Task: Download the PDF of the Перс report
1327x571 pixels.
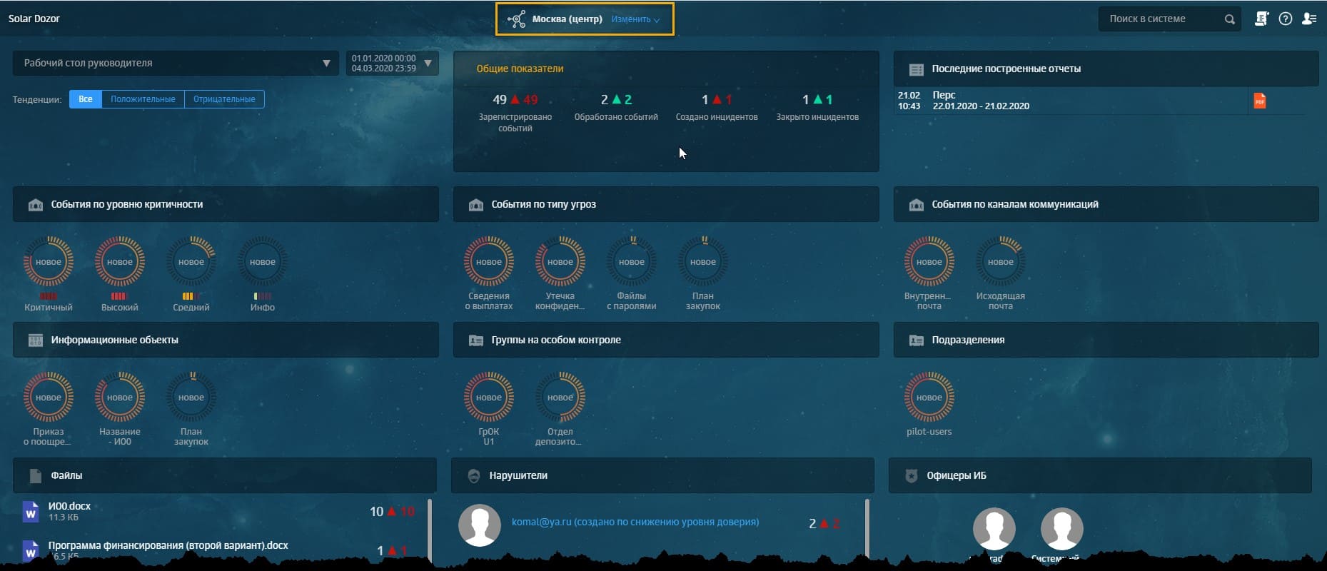Action: tap(1260, 101)
